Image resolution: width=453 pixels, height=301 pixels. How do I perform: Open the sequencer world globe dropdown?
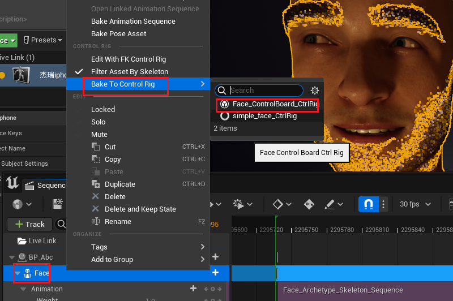click(22, 204)
